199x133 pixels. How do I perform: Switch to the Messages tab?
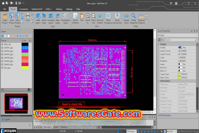point(48,127)
